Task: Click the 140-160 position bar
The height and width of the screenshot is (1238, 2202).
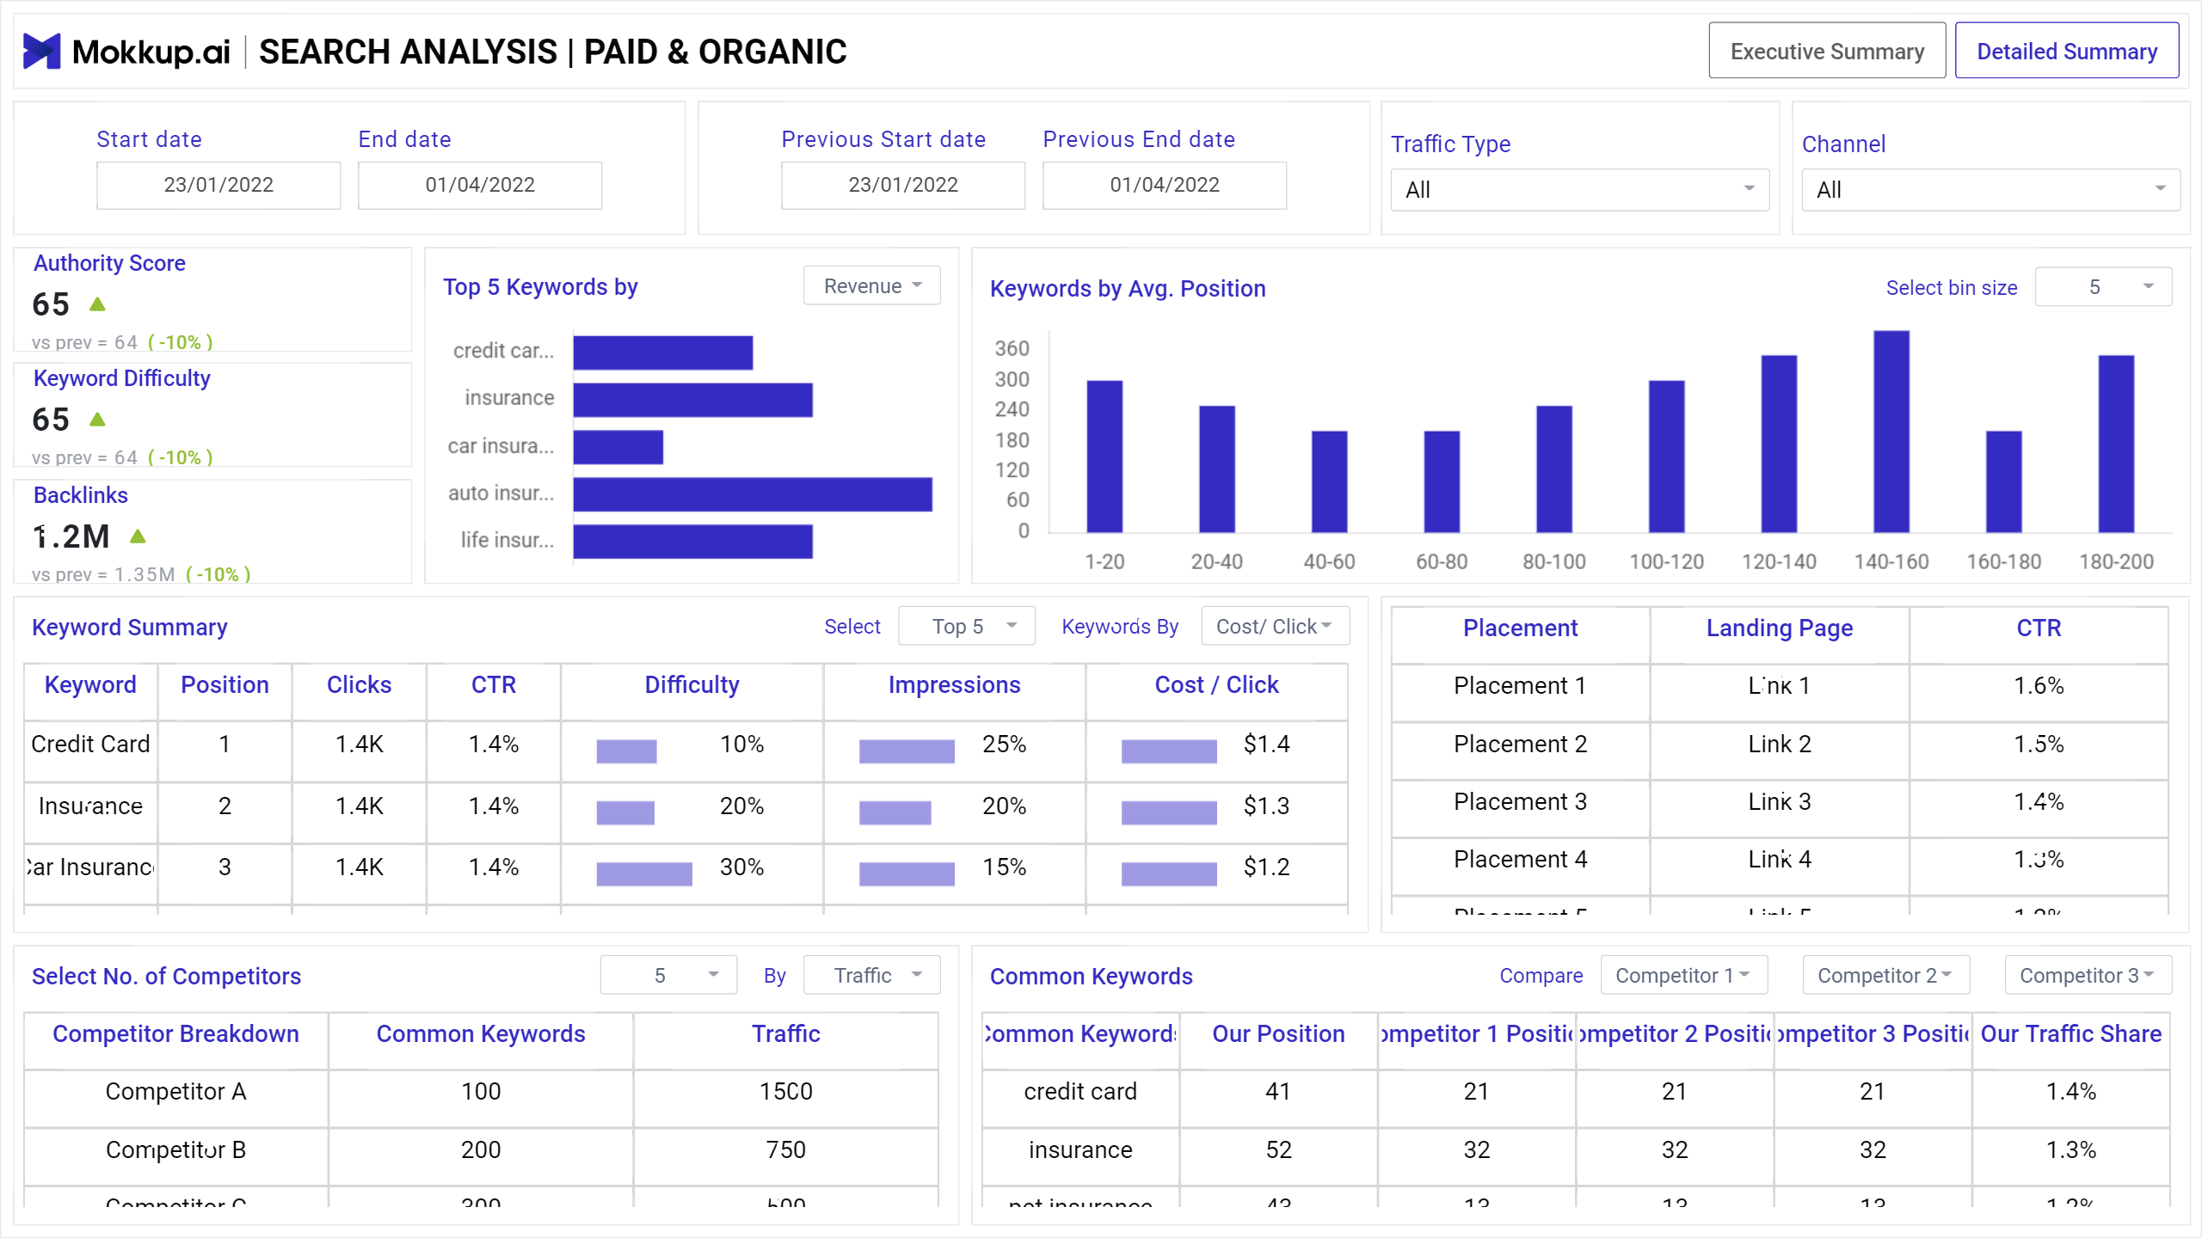Action: (x=1891, y=432)
